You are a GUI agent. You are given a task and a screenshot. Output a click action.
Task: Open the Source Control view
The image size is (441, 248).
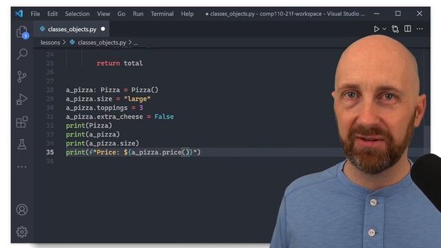pyautogui.click(x=21, y=76)
